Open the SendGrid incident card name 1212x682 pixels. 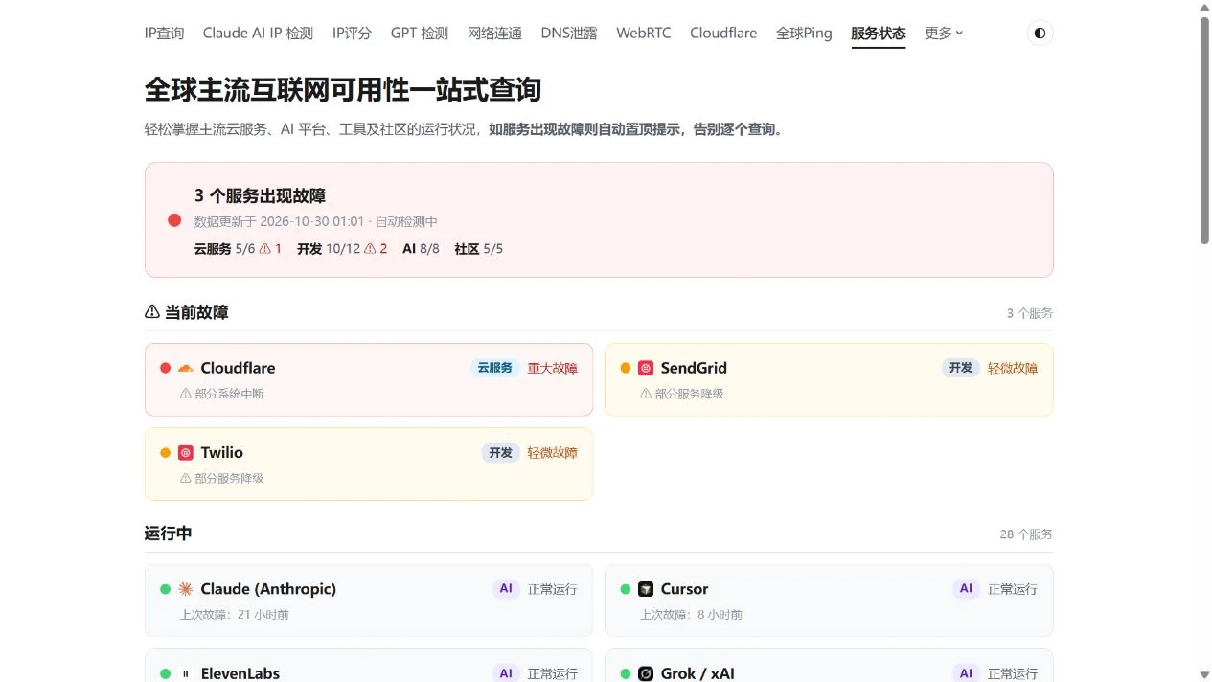694,368
